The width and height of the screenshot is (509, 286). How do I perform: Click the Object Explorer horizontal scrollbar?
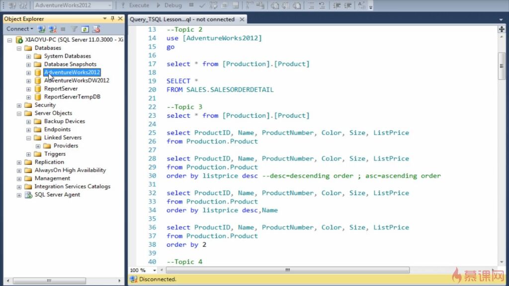[x=49, y=281]
